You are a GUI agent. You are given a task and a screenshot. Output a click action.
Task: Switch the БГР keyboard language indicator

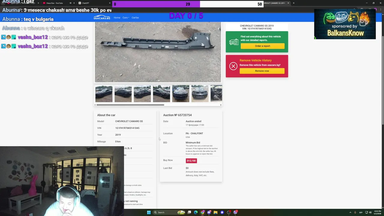coord(361,212)
